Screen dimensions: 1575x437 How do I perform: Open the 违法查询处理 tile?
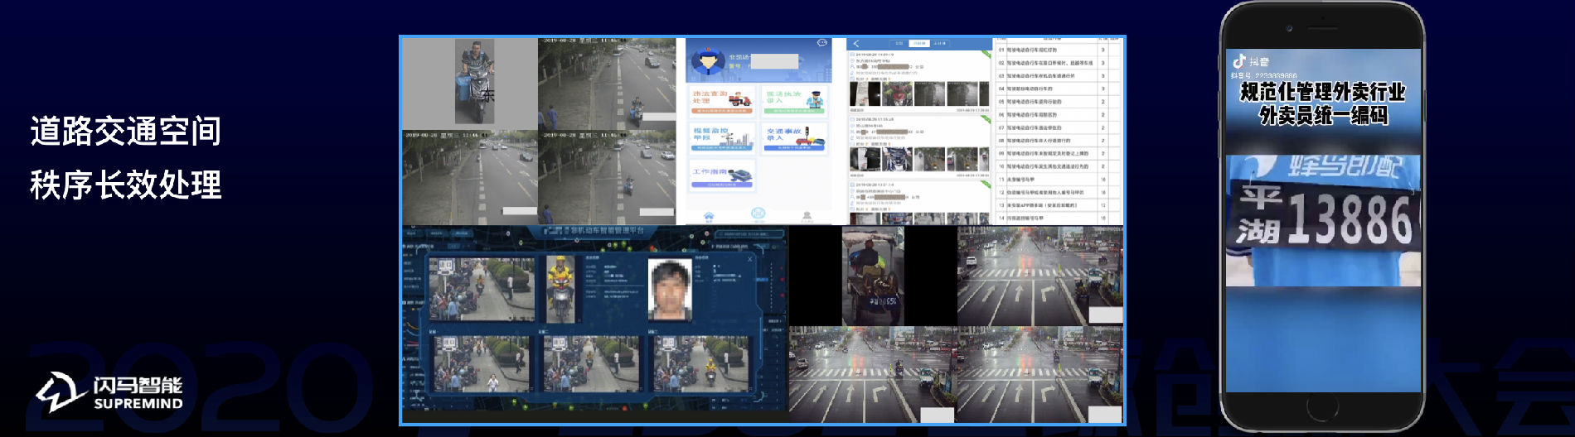(x=721, y=101)
